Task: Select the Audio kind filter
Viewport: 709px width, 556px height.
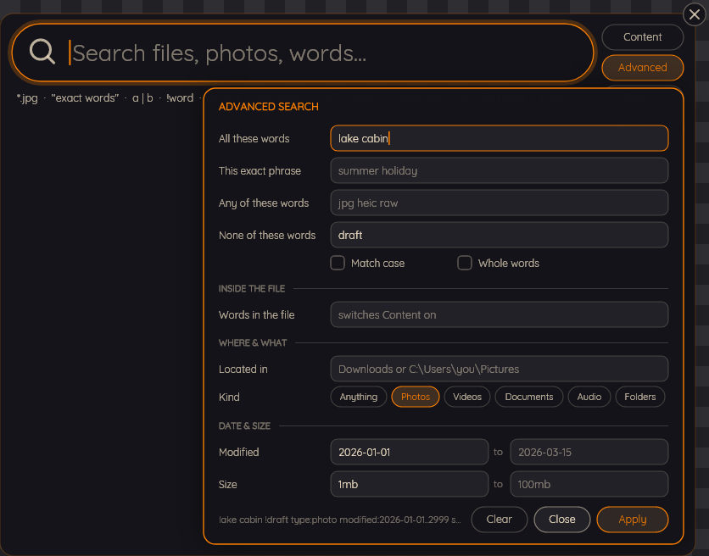Action: (589, 397)
